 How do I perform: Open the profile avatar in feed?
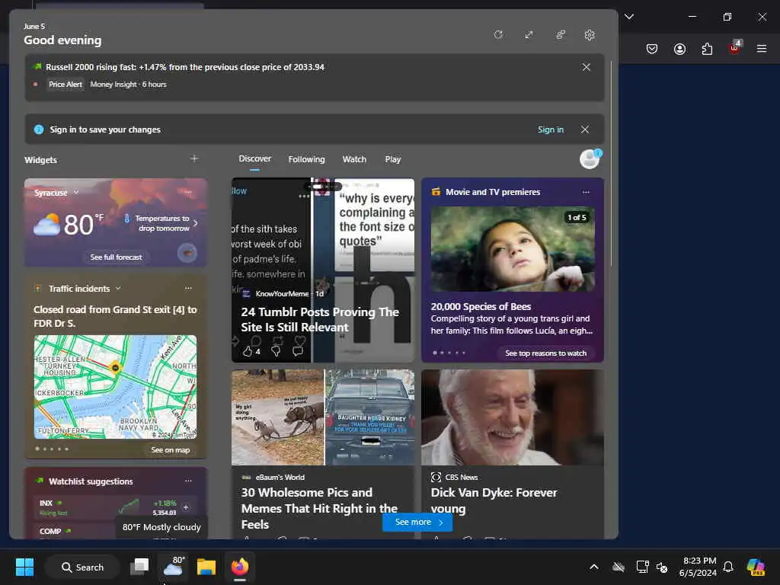(x=590, y=159)
